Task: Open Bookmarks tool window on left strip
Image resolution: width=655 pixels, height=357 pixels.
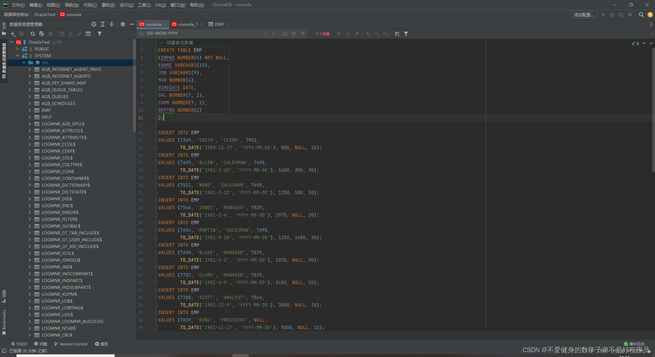Action: [x=4, y=322]
